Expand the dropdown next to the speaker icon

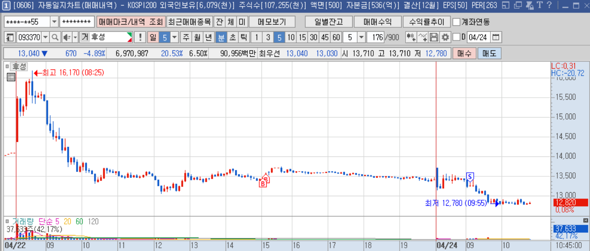(75, 37)
